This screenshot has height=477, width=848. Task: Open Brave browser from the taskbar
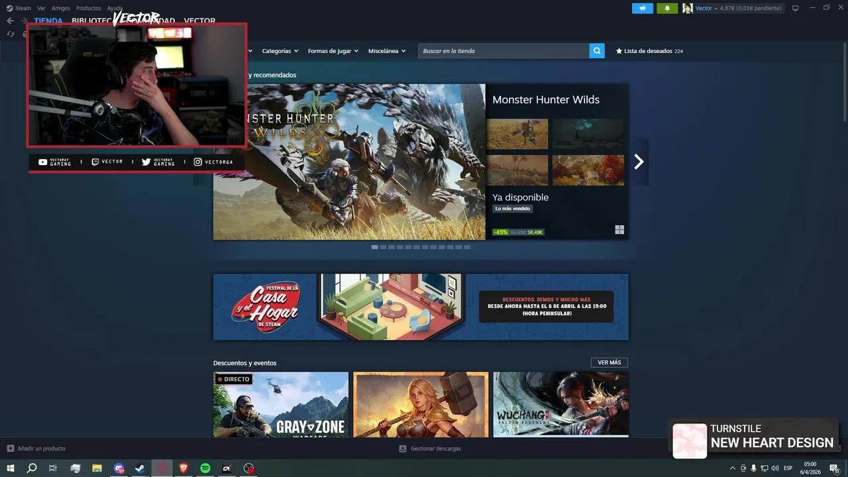[184, 468]
